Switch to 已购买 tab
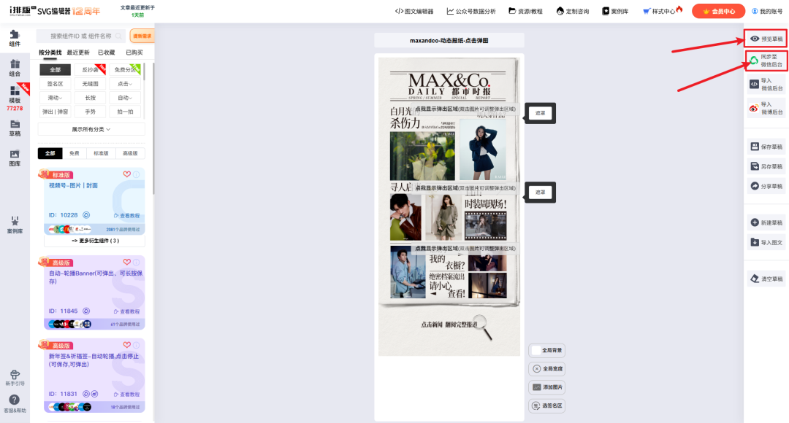The height and width of the screenshot is (423, 789). pyautogui.click(x=134, y=53)
